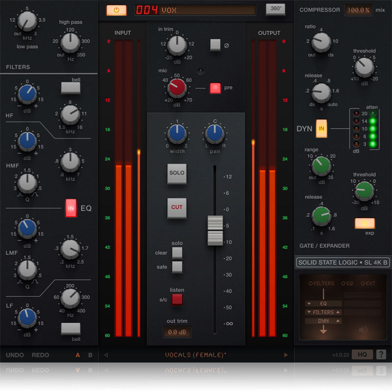Click the track number 004 display
Image resolution: width=392 pixels, height=392 pixels.
click(147, 10)
